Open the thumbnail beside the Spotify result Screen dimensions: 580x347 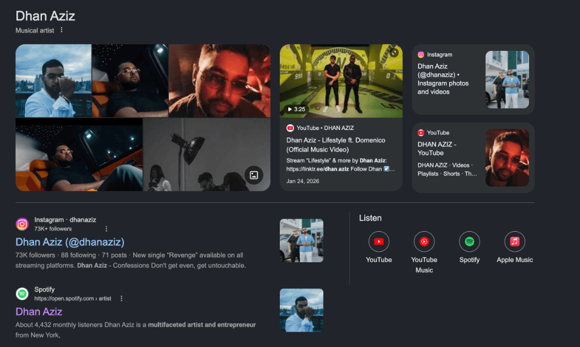[x=301, y=310]
